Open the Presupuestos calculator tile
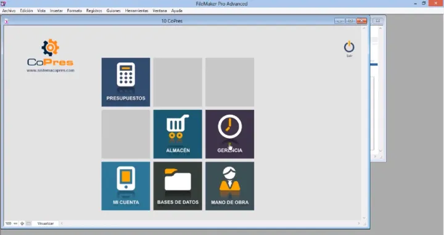Viewport: 444px width, 235px height. point(126,82)
